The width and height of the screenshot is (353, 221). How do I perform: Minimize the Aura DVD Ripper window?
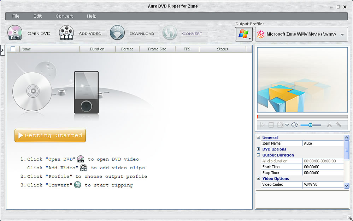(331, 7)
